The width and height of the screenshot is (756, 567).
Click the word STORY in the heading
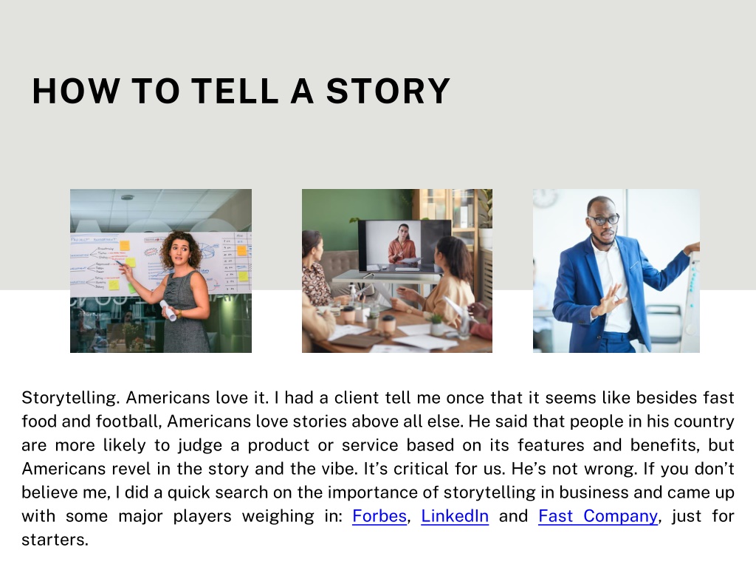[388, 91]
